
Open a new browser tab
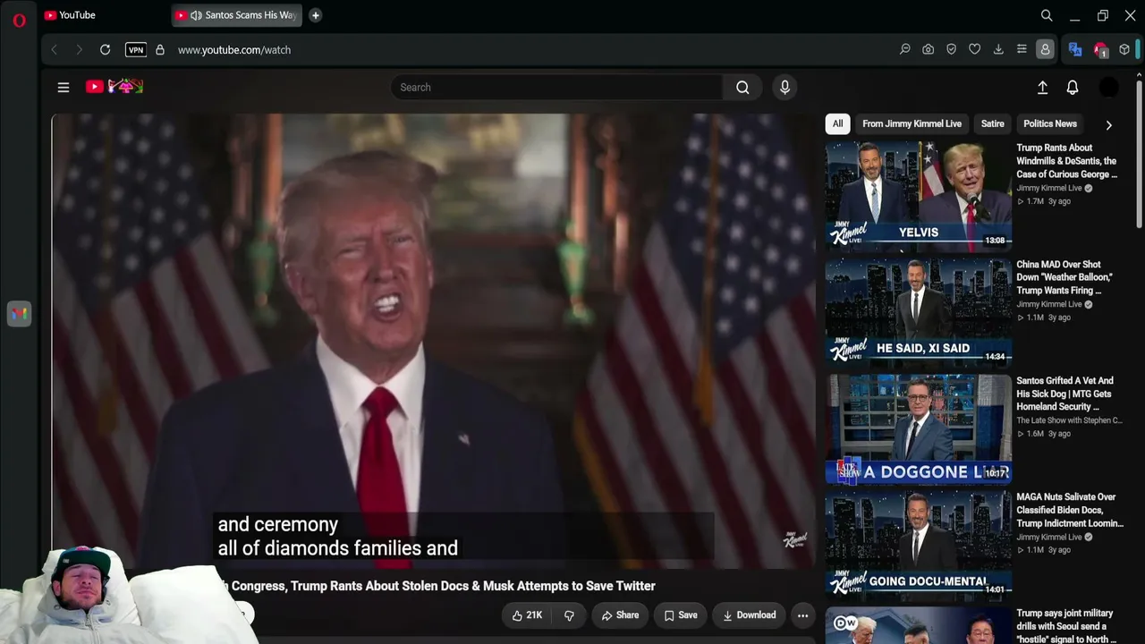315,15
